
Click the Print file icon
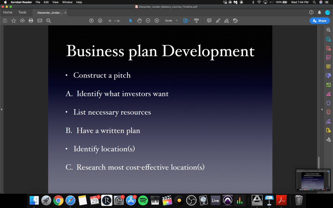31,20
